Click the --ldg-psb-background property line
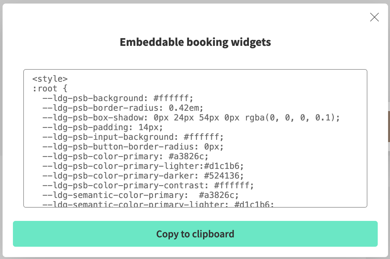The width and height of the screenshot is (390, 259). point(118,98)
